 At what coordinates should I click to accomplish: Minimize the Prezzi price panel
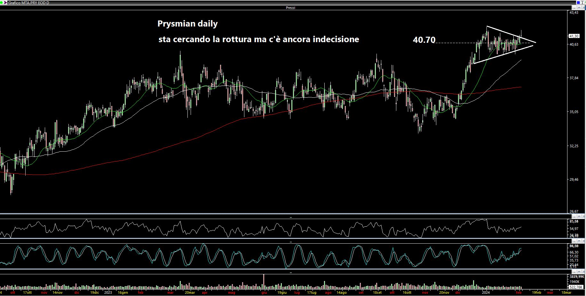(x=574, y=8)
